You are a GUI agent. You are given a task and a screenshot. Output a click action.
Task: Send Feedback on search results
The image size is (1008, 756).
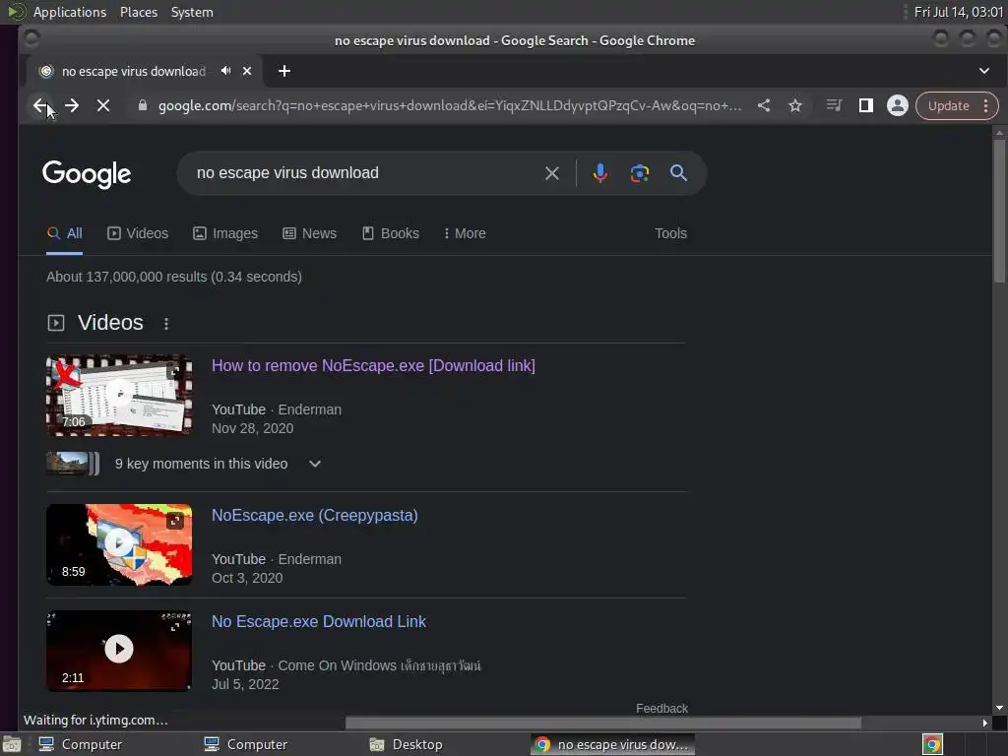661,708
